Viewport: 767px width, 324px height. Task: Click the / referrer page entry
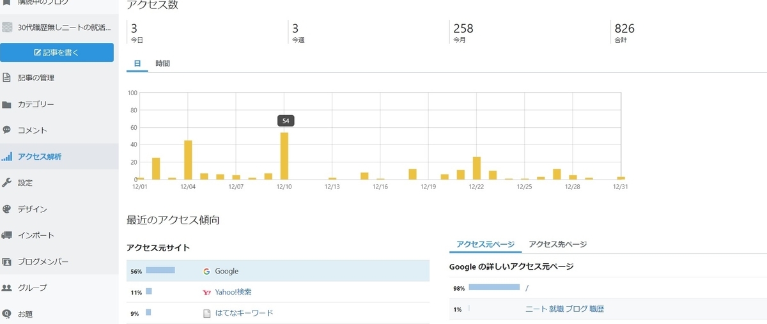point(527,288)
